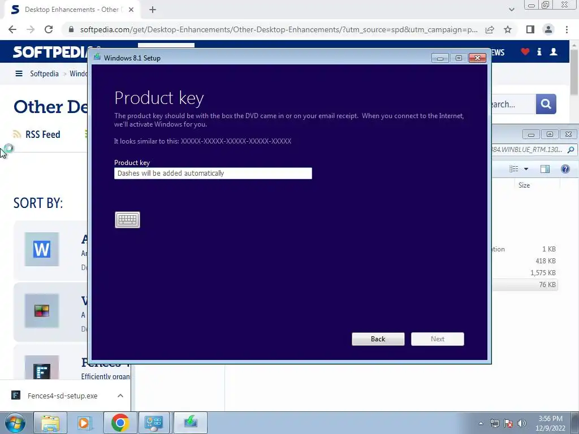The height and width of the screenshot is (434, 579).
Task: Click Explorer window search magnifier icon
Action: click(x=571, y=150)
